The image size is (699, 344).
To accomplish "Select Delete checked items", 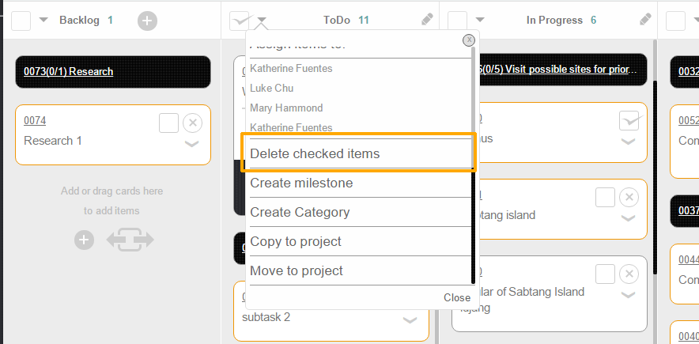I will (359, 153).
